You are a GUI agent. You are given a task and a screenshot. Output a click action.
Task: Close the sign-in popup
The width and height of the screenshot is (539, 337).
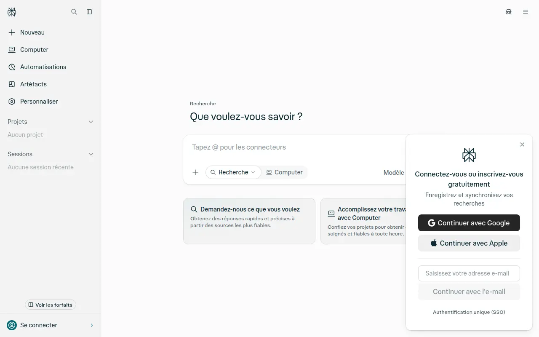coord(522,144)
